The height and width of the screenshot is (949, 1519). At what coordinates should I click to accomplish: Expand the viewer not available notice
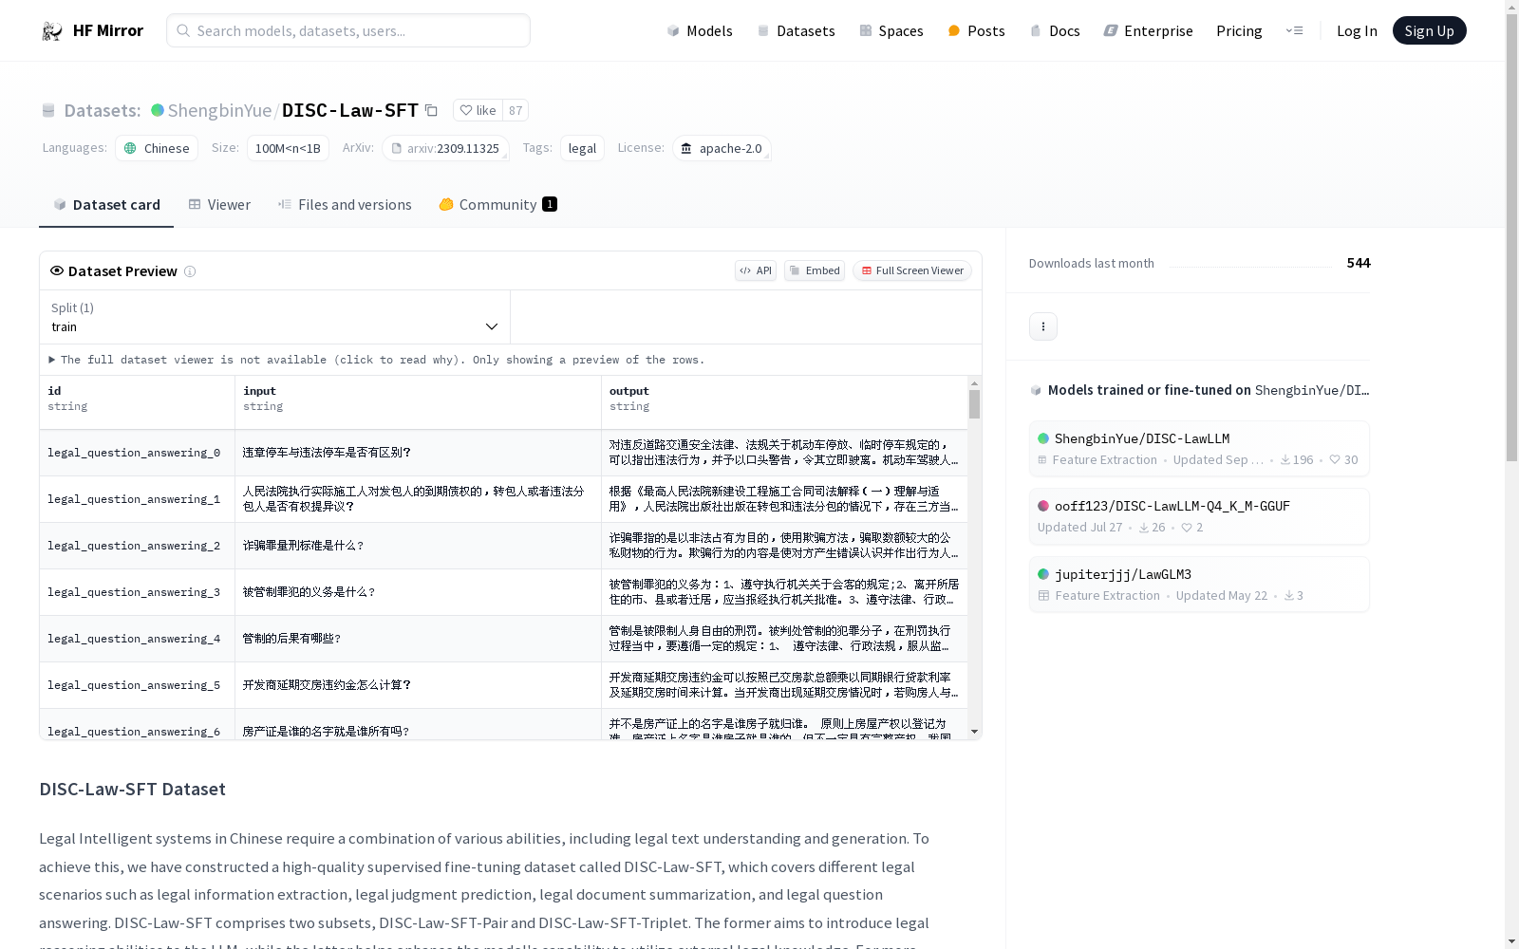(x=377, y=360)
